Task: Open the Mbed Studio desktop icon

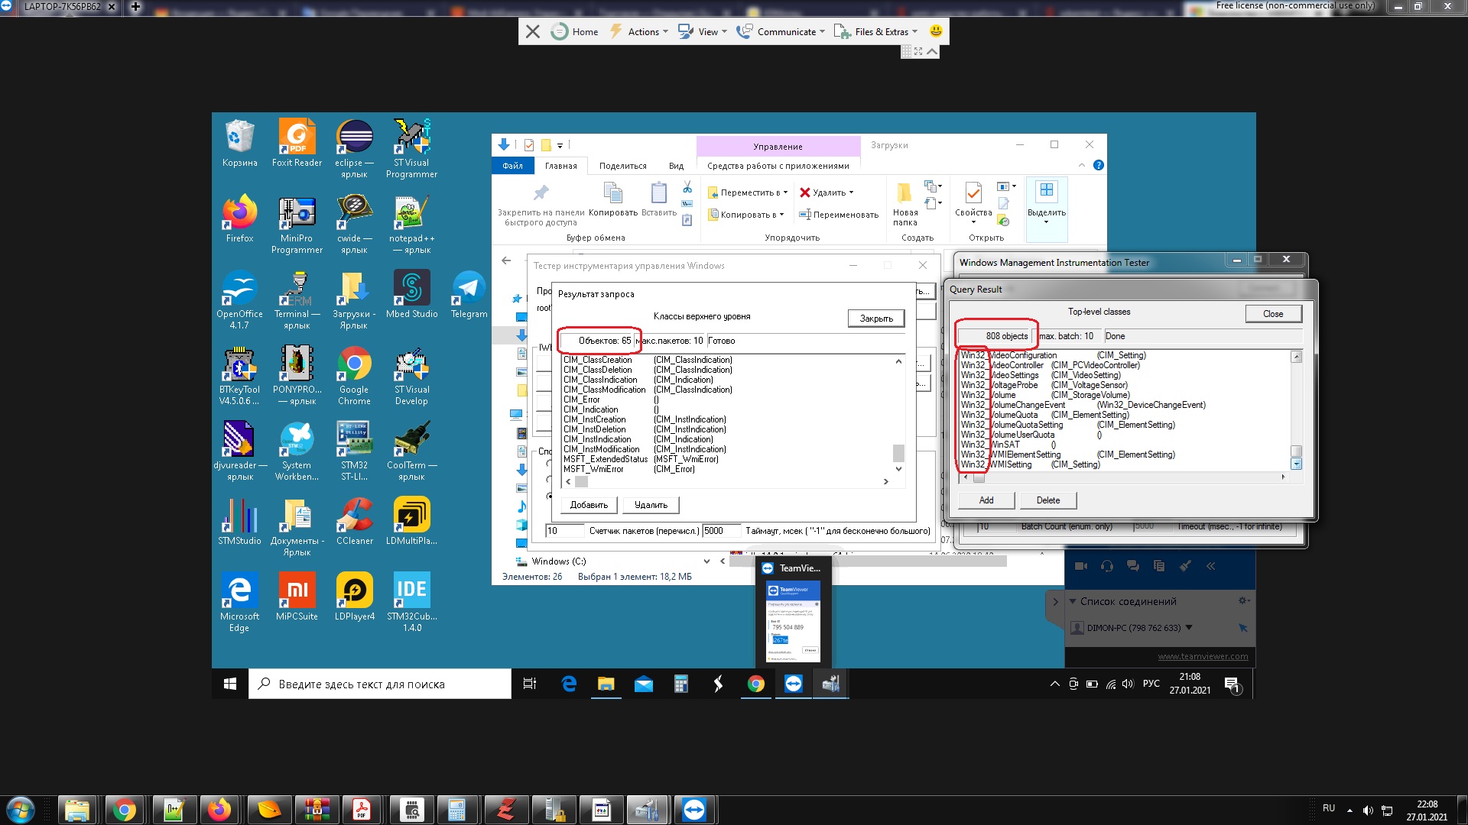Action: [x=411, y=294]
